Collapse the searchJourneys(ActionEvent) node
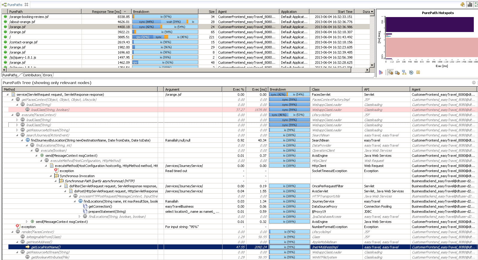The height and width of the screenshot is (260, 478). pos(17,135)
